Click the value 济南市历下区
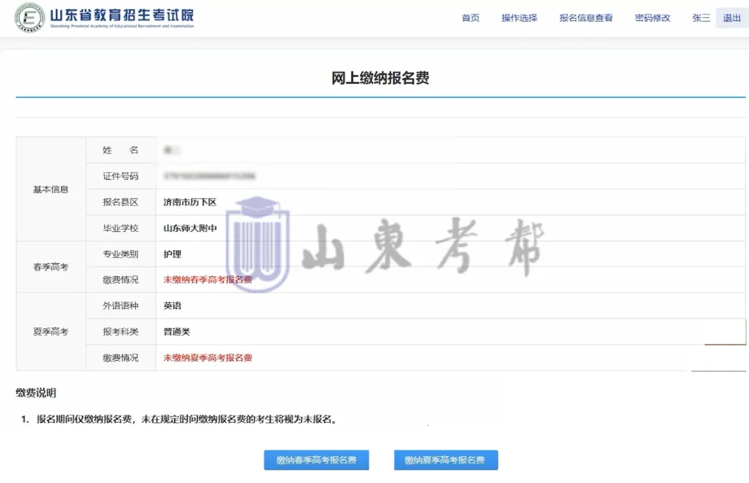The width and height of the screenshot is (749, 483). coord(189,202)
